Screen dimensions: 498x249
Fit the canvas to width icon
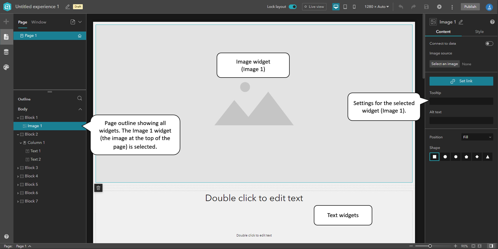click(480, 246)
